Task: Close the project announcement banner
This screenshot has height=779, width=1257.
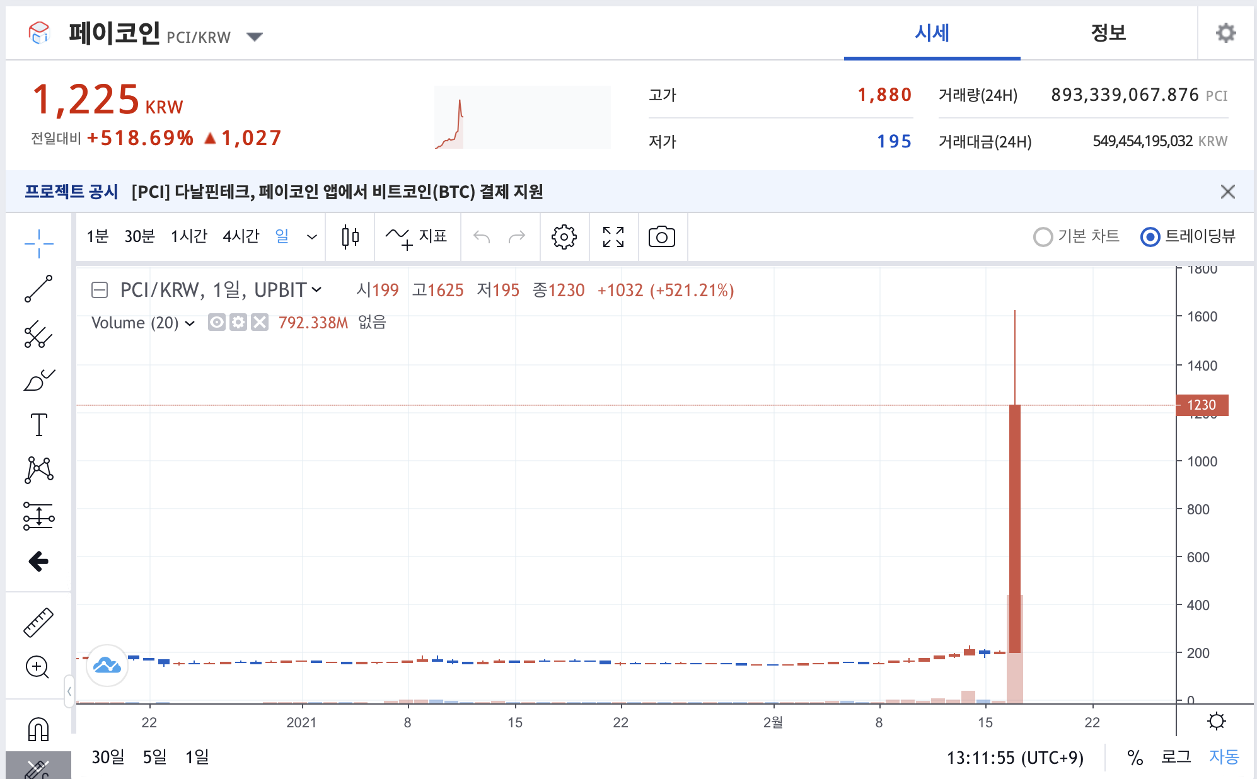Action: pos(1227,192)
